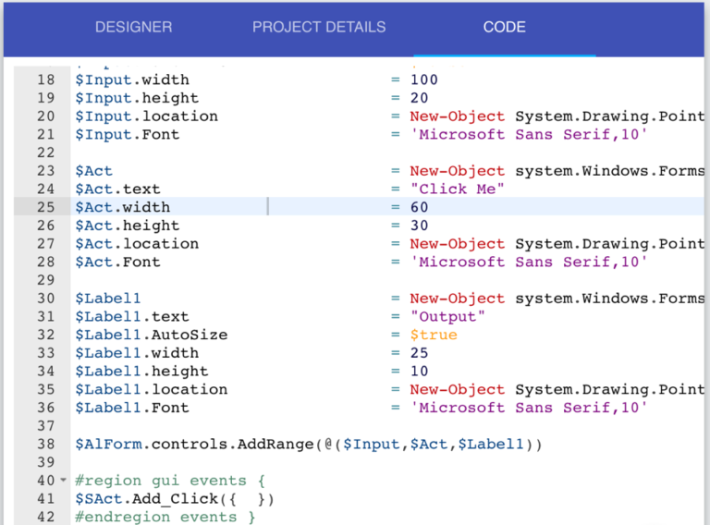Image resolution: width=710 pixels, height=525 pixels.
Task: Click System.Drawing.Point on line 35
Action: [610, 390]
